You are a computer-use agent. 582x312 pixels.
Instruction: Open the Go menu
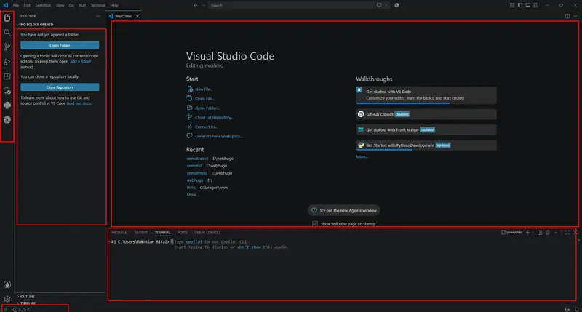pyautogui.click(x=71, y=5)
